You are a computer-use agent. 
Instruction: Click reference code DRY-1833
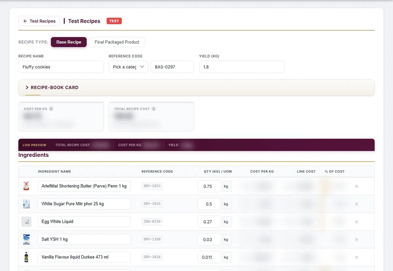[152, 186]
